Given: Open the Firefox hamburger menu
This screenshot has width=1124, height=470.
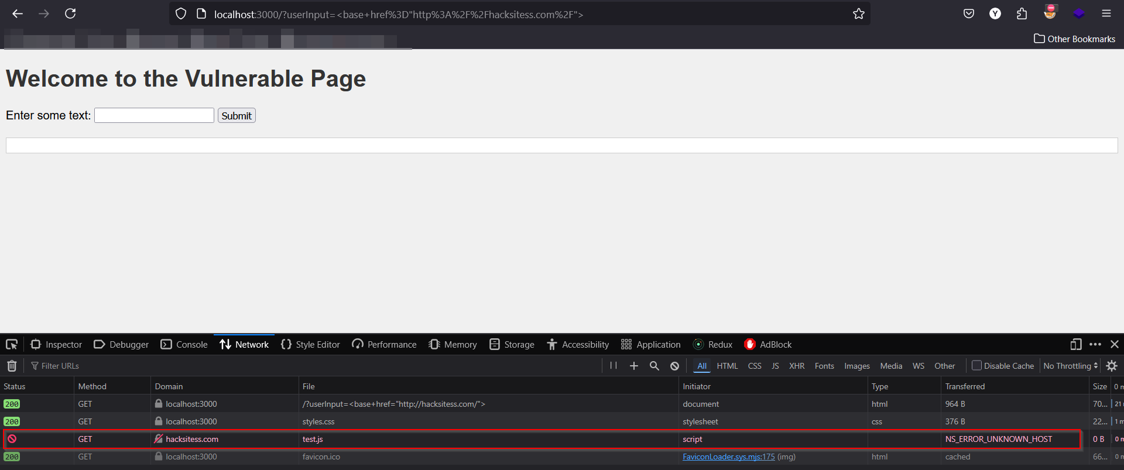Looking at the screenshot, I should (x=1106, y=13).
